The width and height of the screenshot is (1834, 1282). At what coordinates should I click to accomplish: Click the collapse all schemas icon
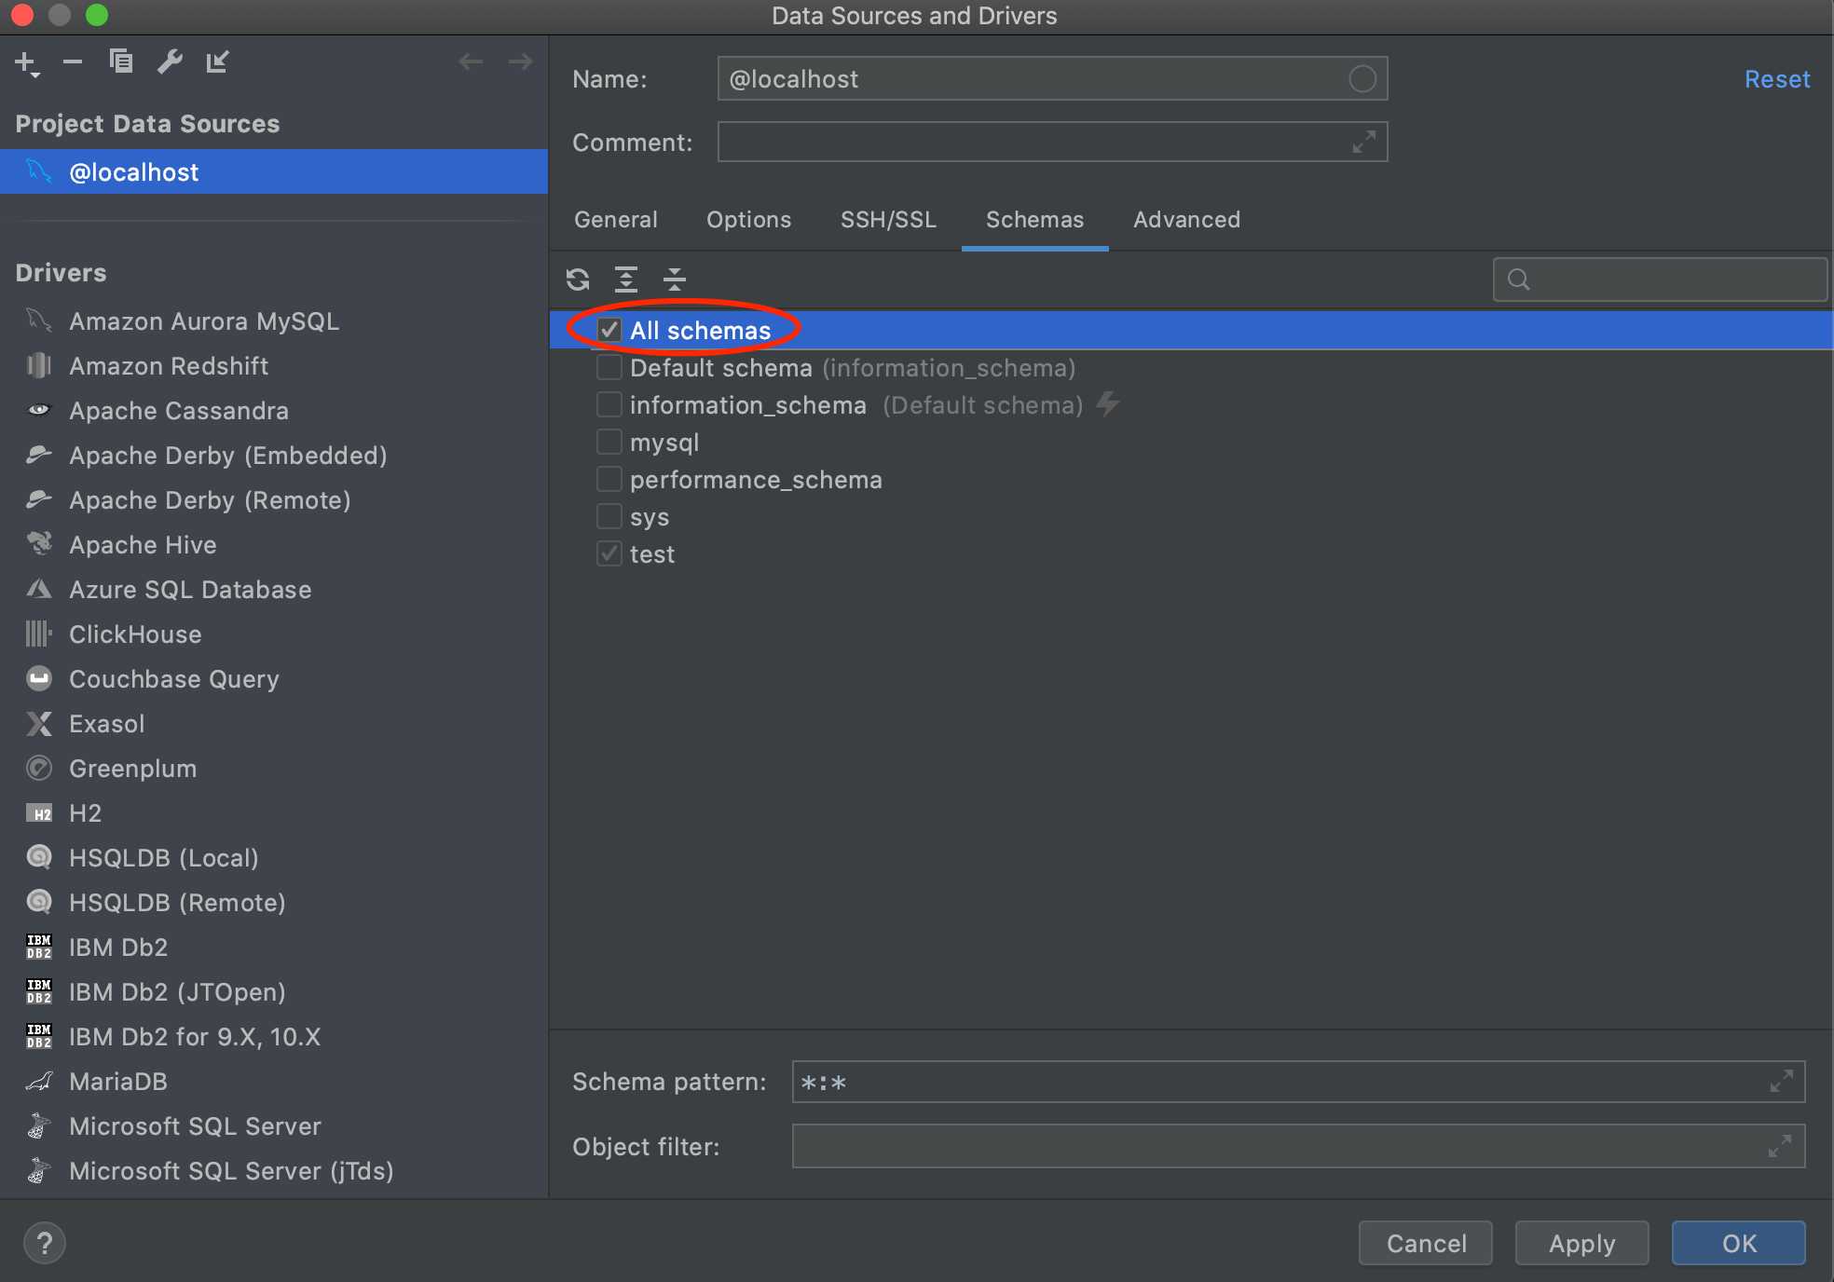point(675,279)
